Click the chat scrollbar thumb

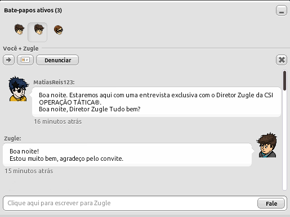pos(284,80)
